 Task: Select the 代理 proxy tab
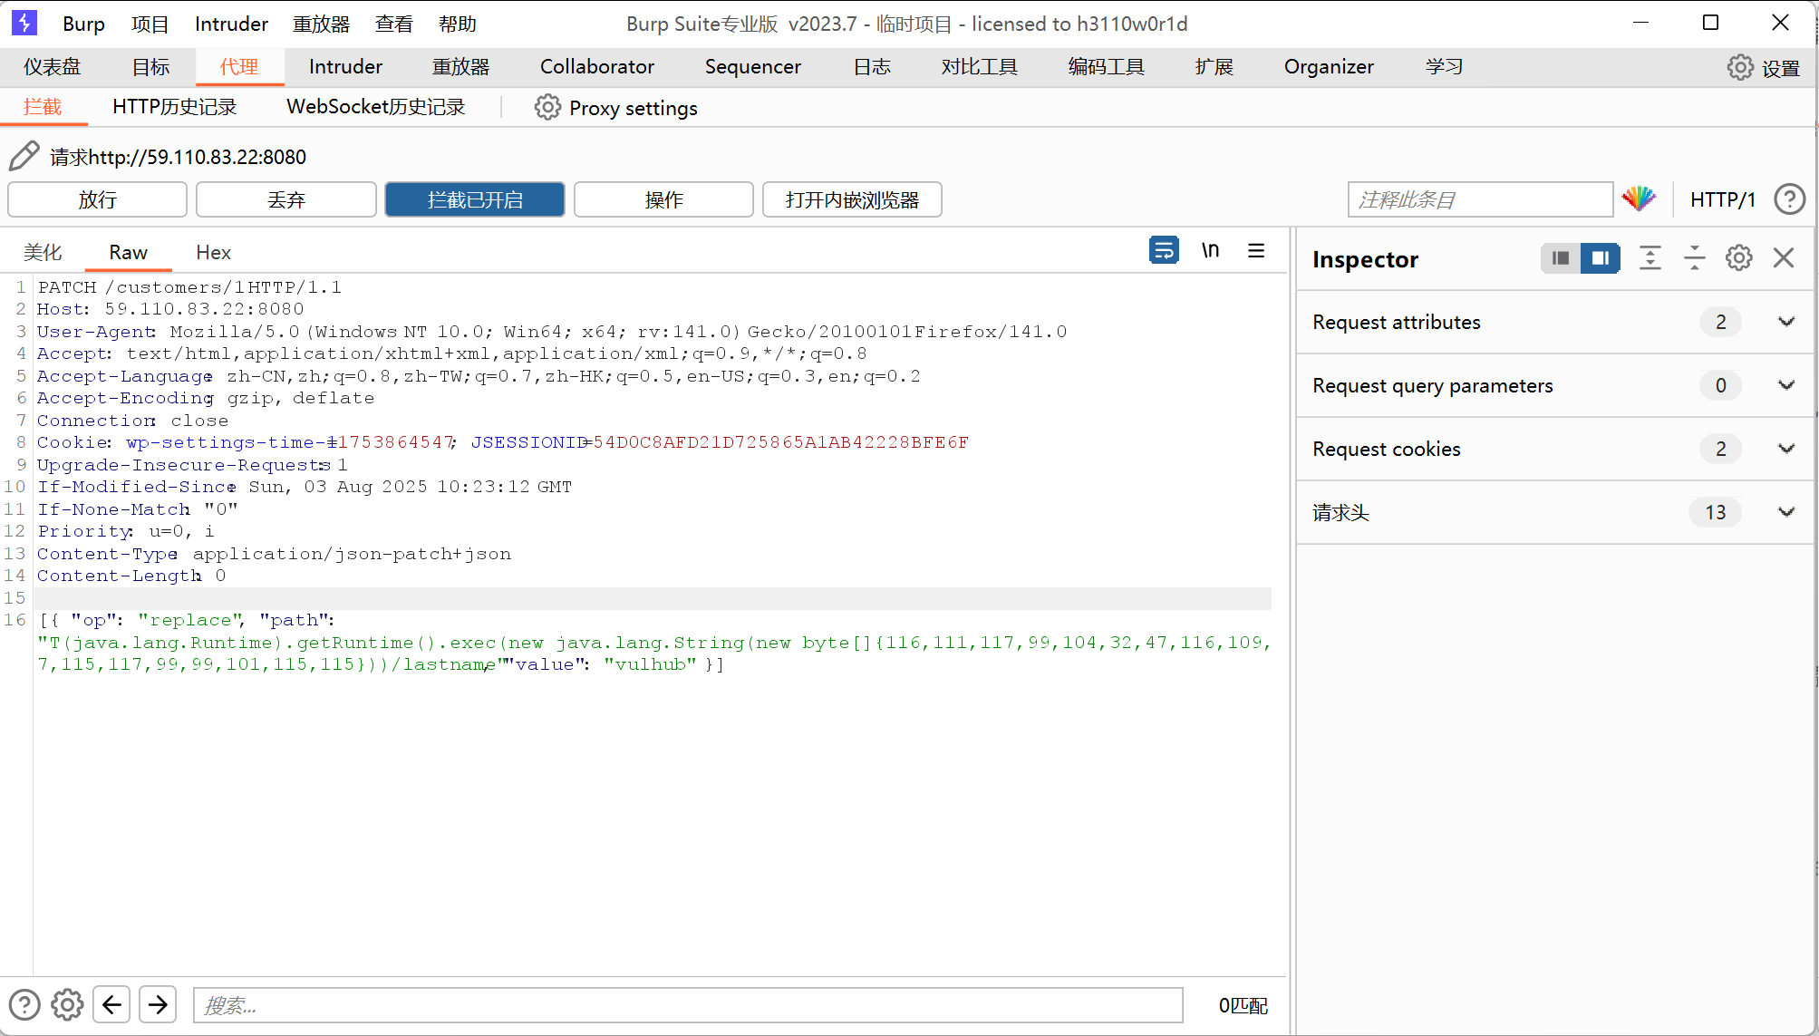[x=239, y=67]
